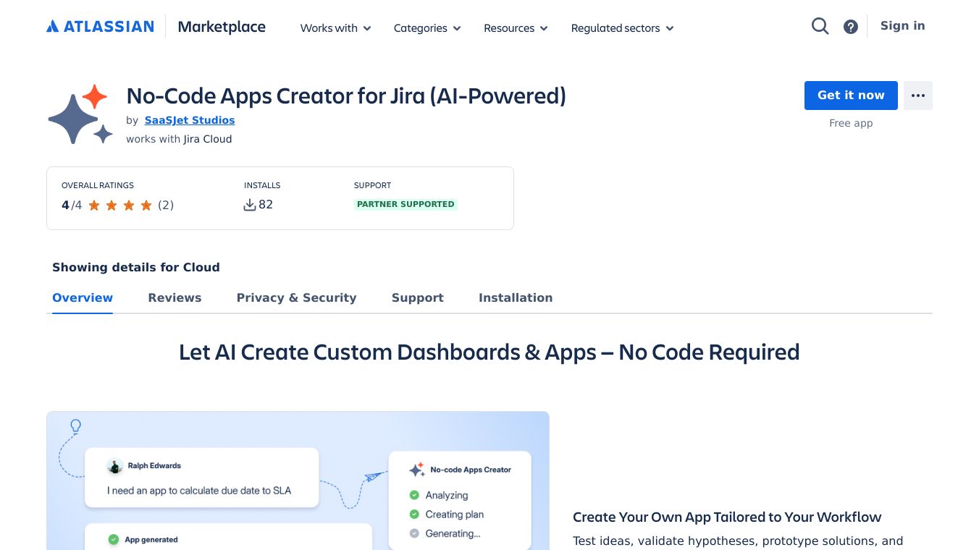Expand the Resources menu
The height and width of the screenshot is (550, 979).
(515, 28)
